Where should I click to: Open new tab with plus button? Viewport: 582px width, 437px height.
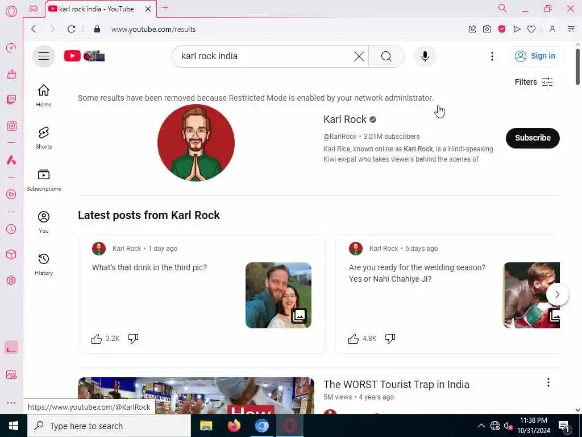click(165, 8)
